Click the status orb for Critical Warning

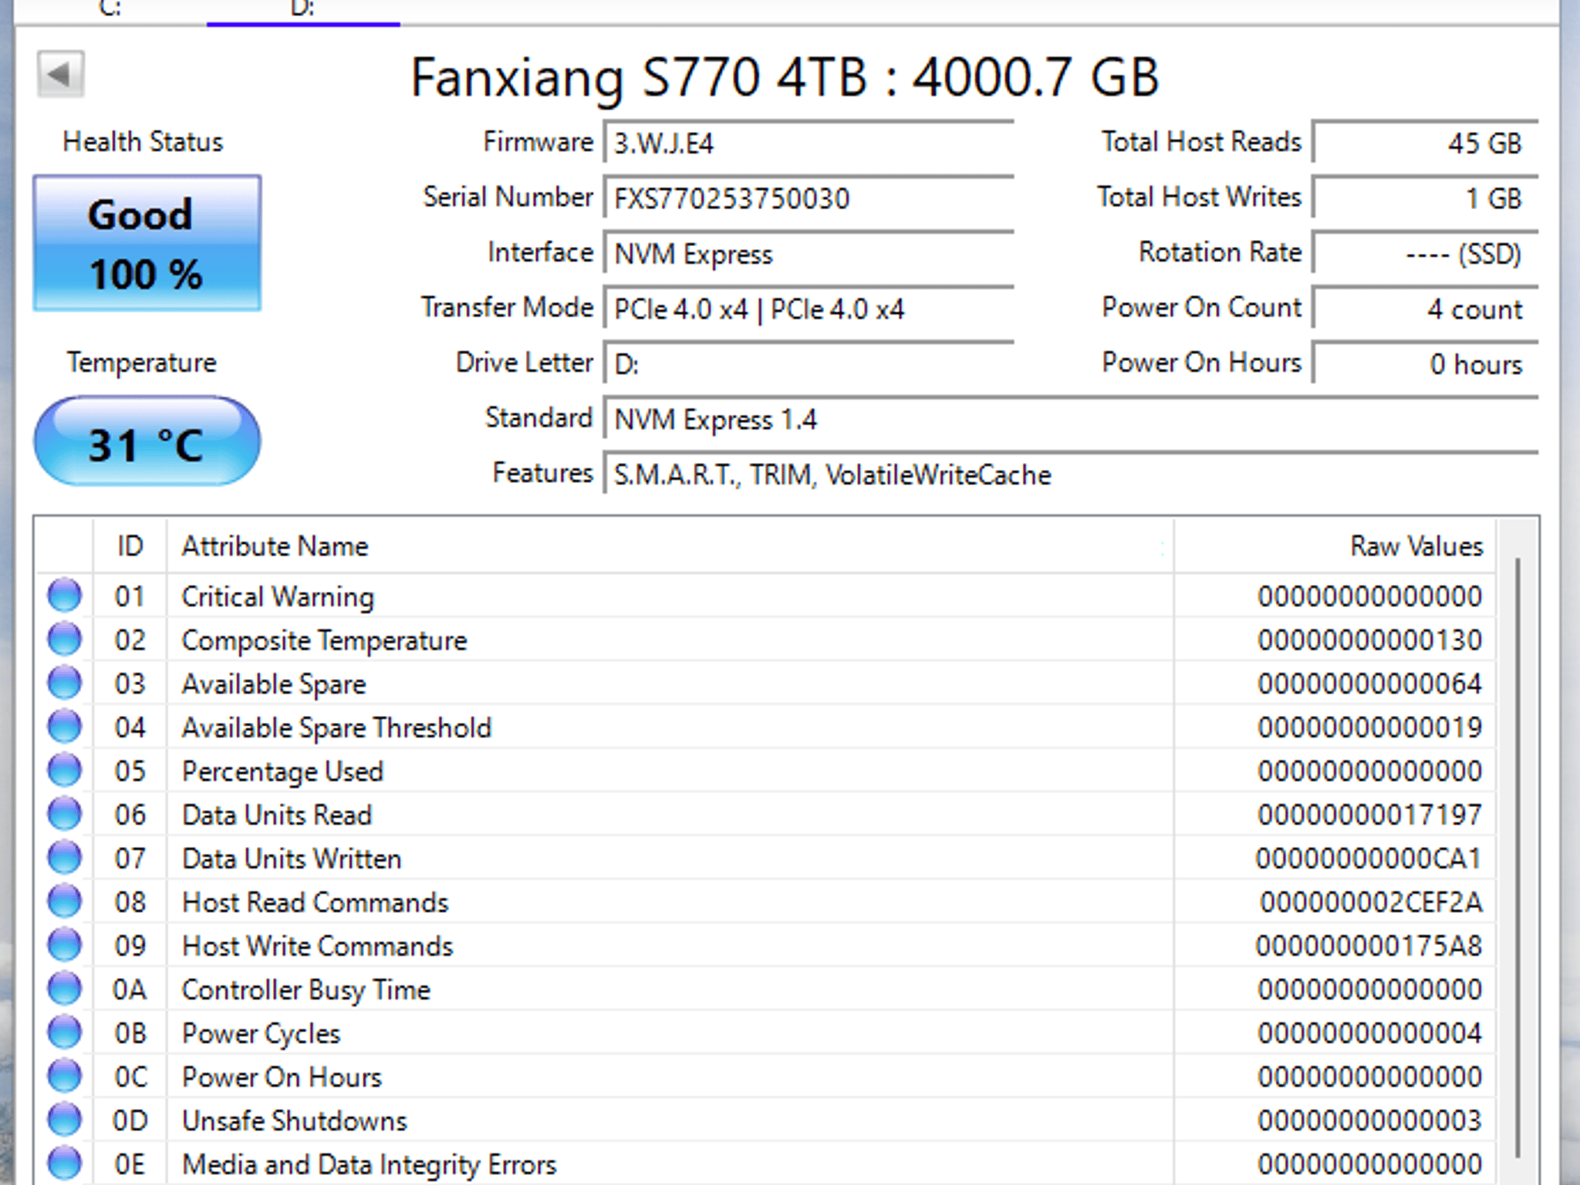click(64, 596)
